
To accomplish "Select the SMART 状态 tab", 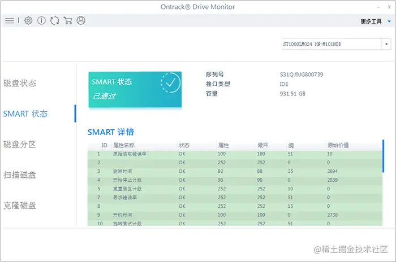I will tap(25, 113).
